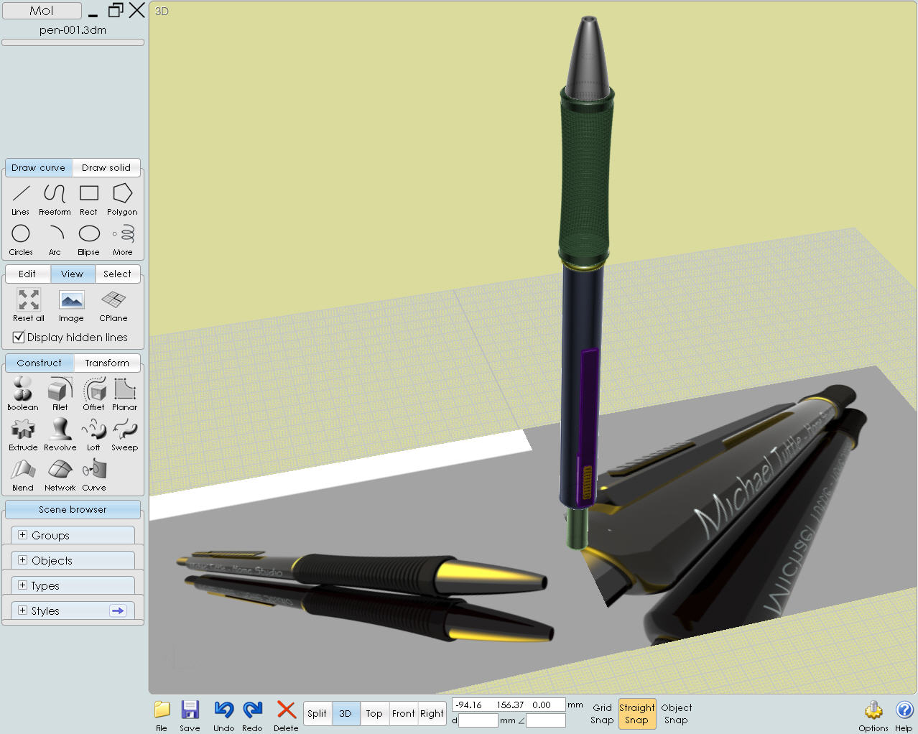
Task: Toggle Straight Snap off
Action: click(x=636, y=714)
